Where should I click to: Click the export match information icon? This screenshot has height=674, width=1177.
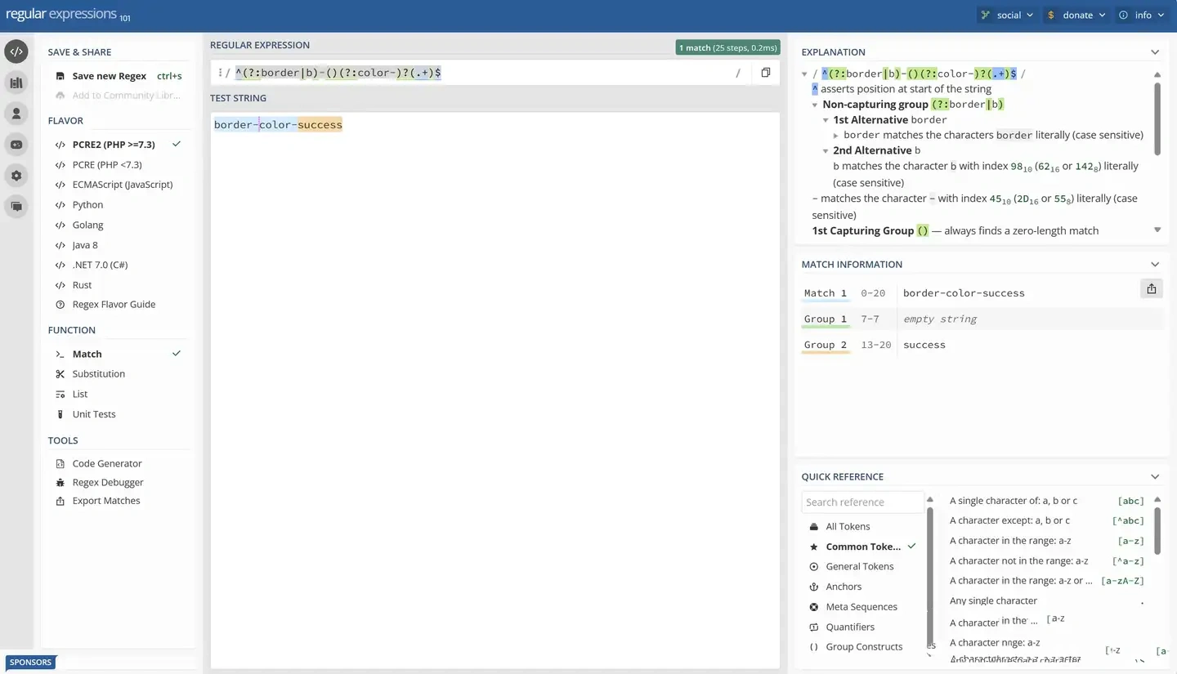[x=1151, y=288]
